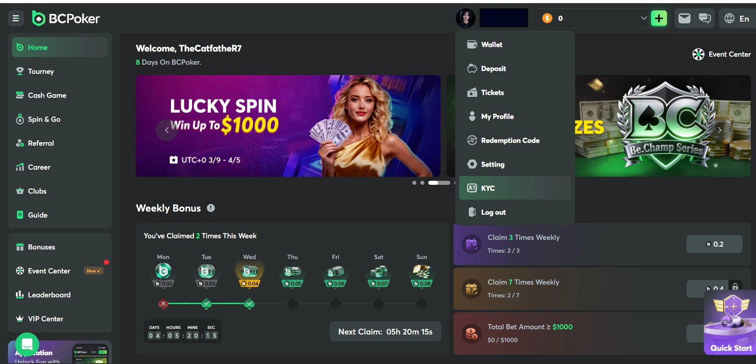The height and width of the screenshot is (364, 756).
Task: Open the En language selector
Action: (737, 18)
